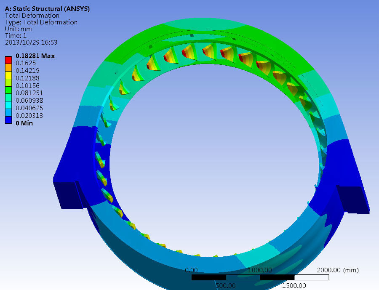379x290 pixels.
Task: Click the scale label 1000.00
Action: point(260,270)
